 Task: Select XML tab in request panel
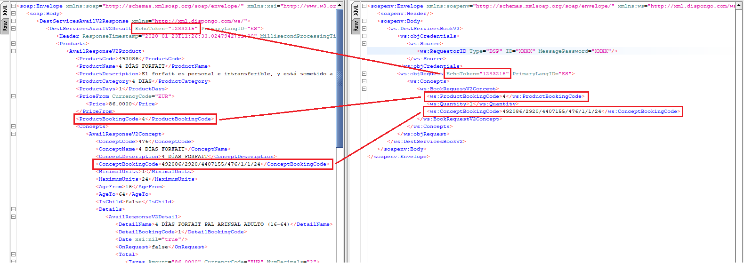click(x=356, y=10)
